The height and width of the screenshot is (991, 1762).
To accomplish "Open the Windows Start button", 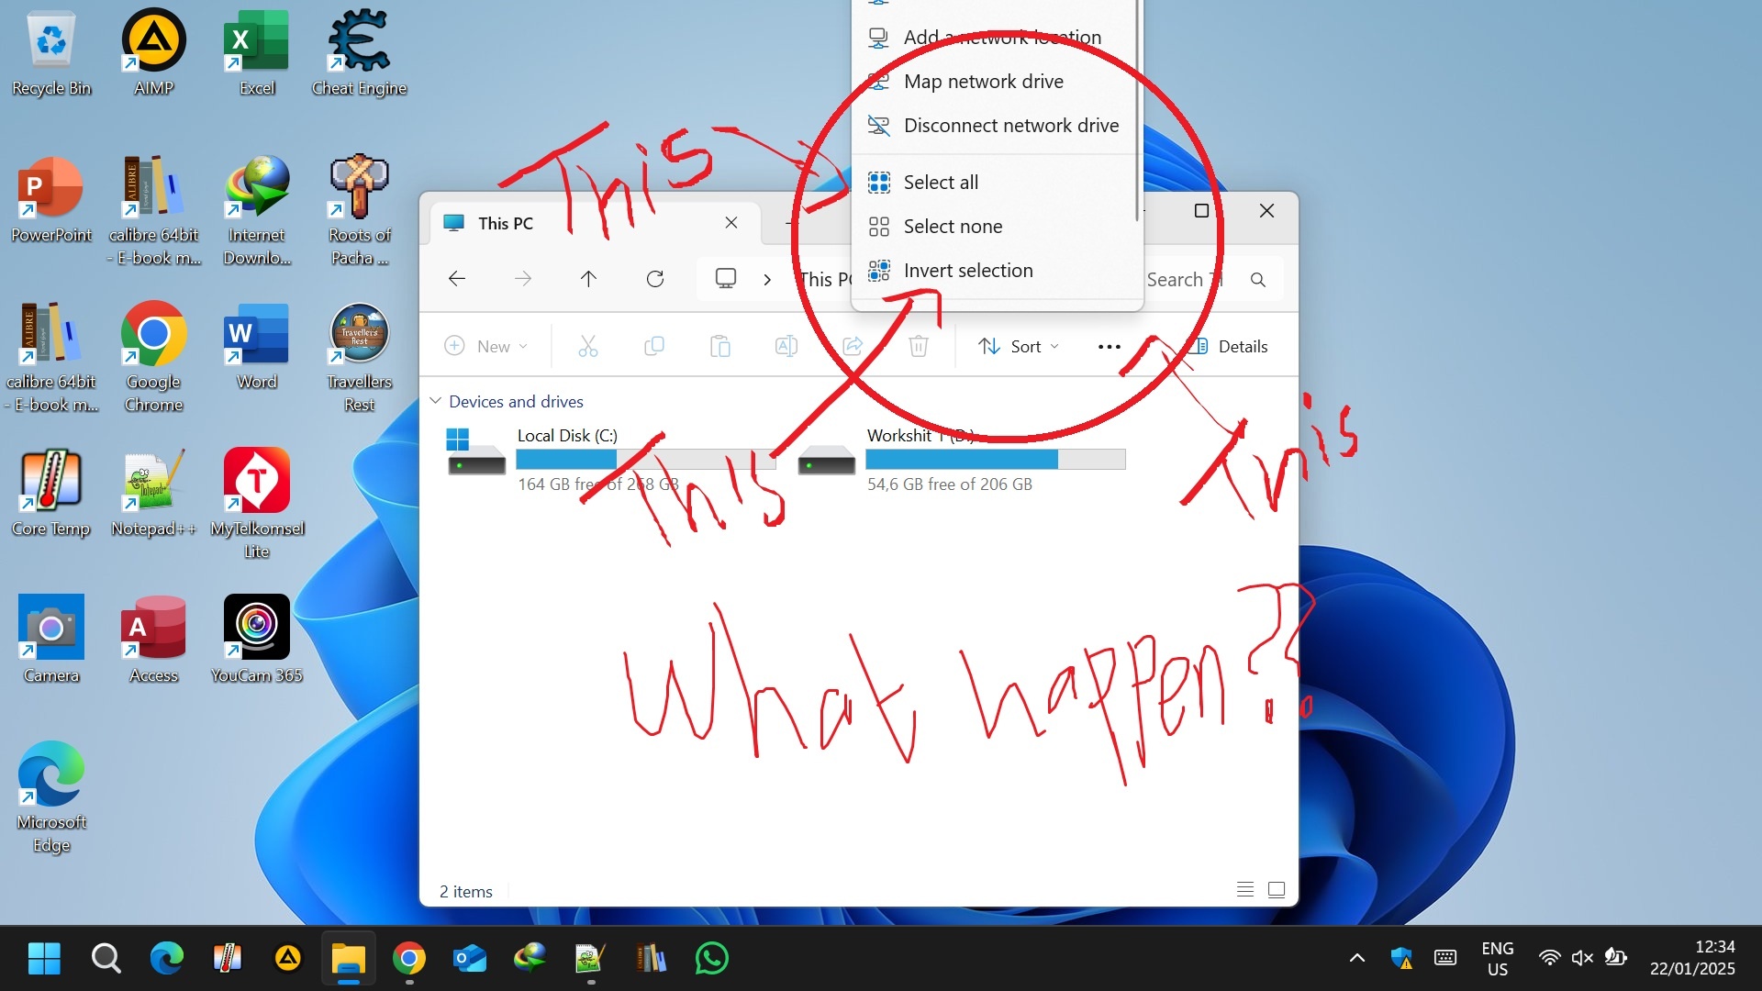I will pos(44,958).
